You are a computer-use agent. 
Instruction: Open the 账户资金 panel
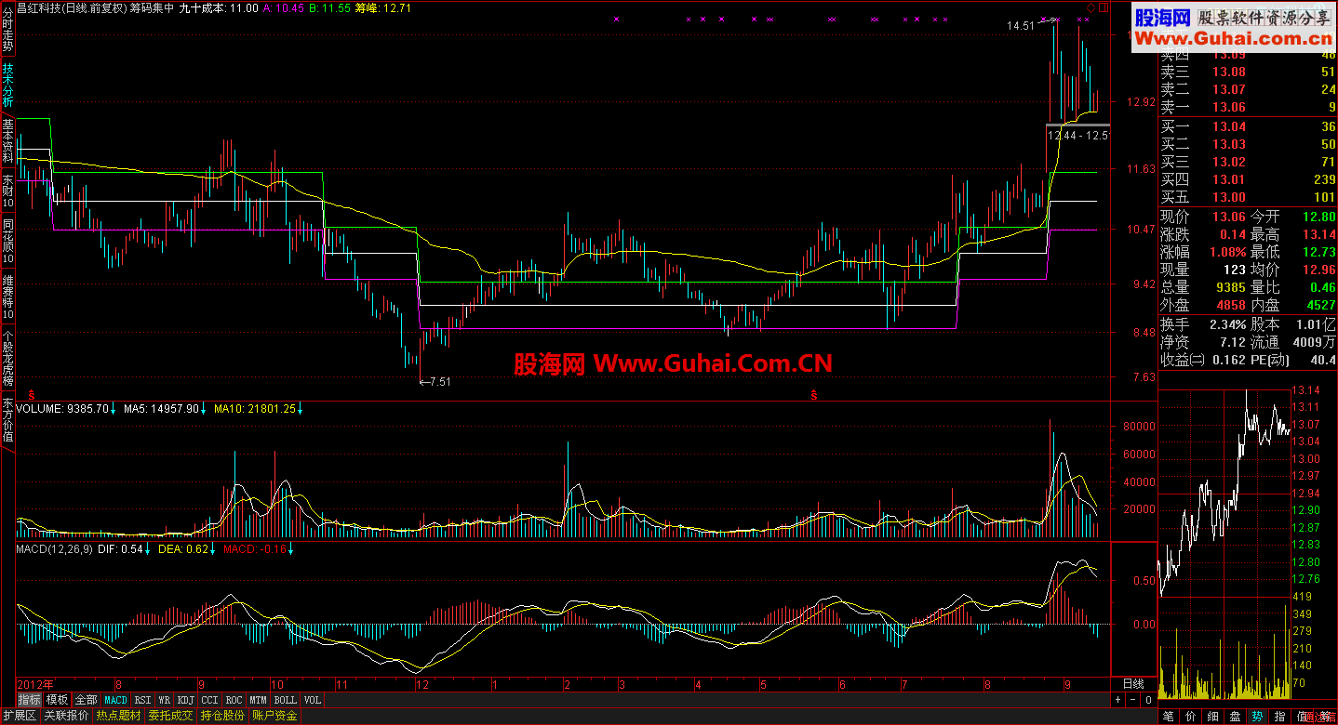tap(275, 716)
